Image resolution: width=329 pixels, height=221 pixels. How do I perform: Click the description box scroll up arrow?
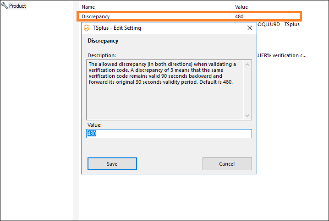[x=247, y=65]
